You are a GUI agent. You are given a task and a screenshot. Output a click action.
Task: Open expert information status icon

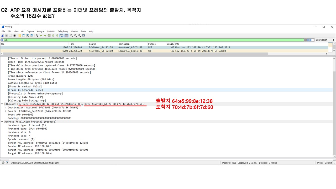[3, 163]
